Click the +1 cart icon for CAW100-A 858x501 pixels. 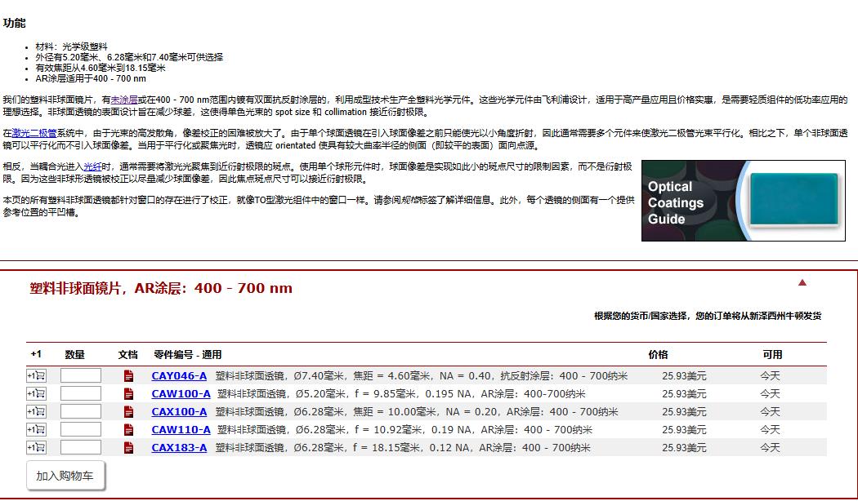click(x=36, y=393)
